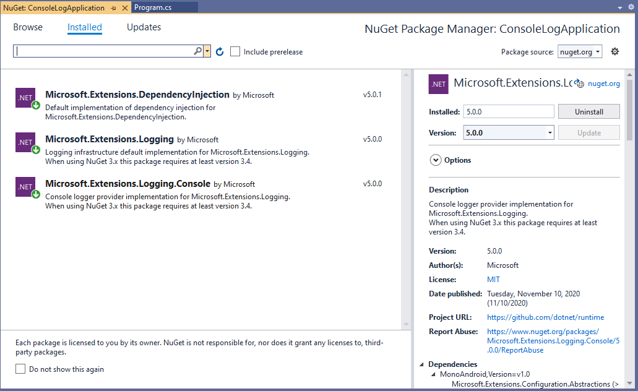Click the .NET icon in the details pane
Image resolution: width=638 pixels, height=391 pixels.
[439, 84]
